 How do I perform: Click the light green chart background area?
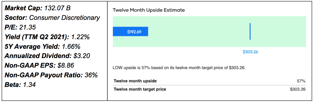(210, 32)
